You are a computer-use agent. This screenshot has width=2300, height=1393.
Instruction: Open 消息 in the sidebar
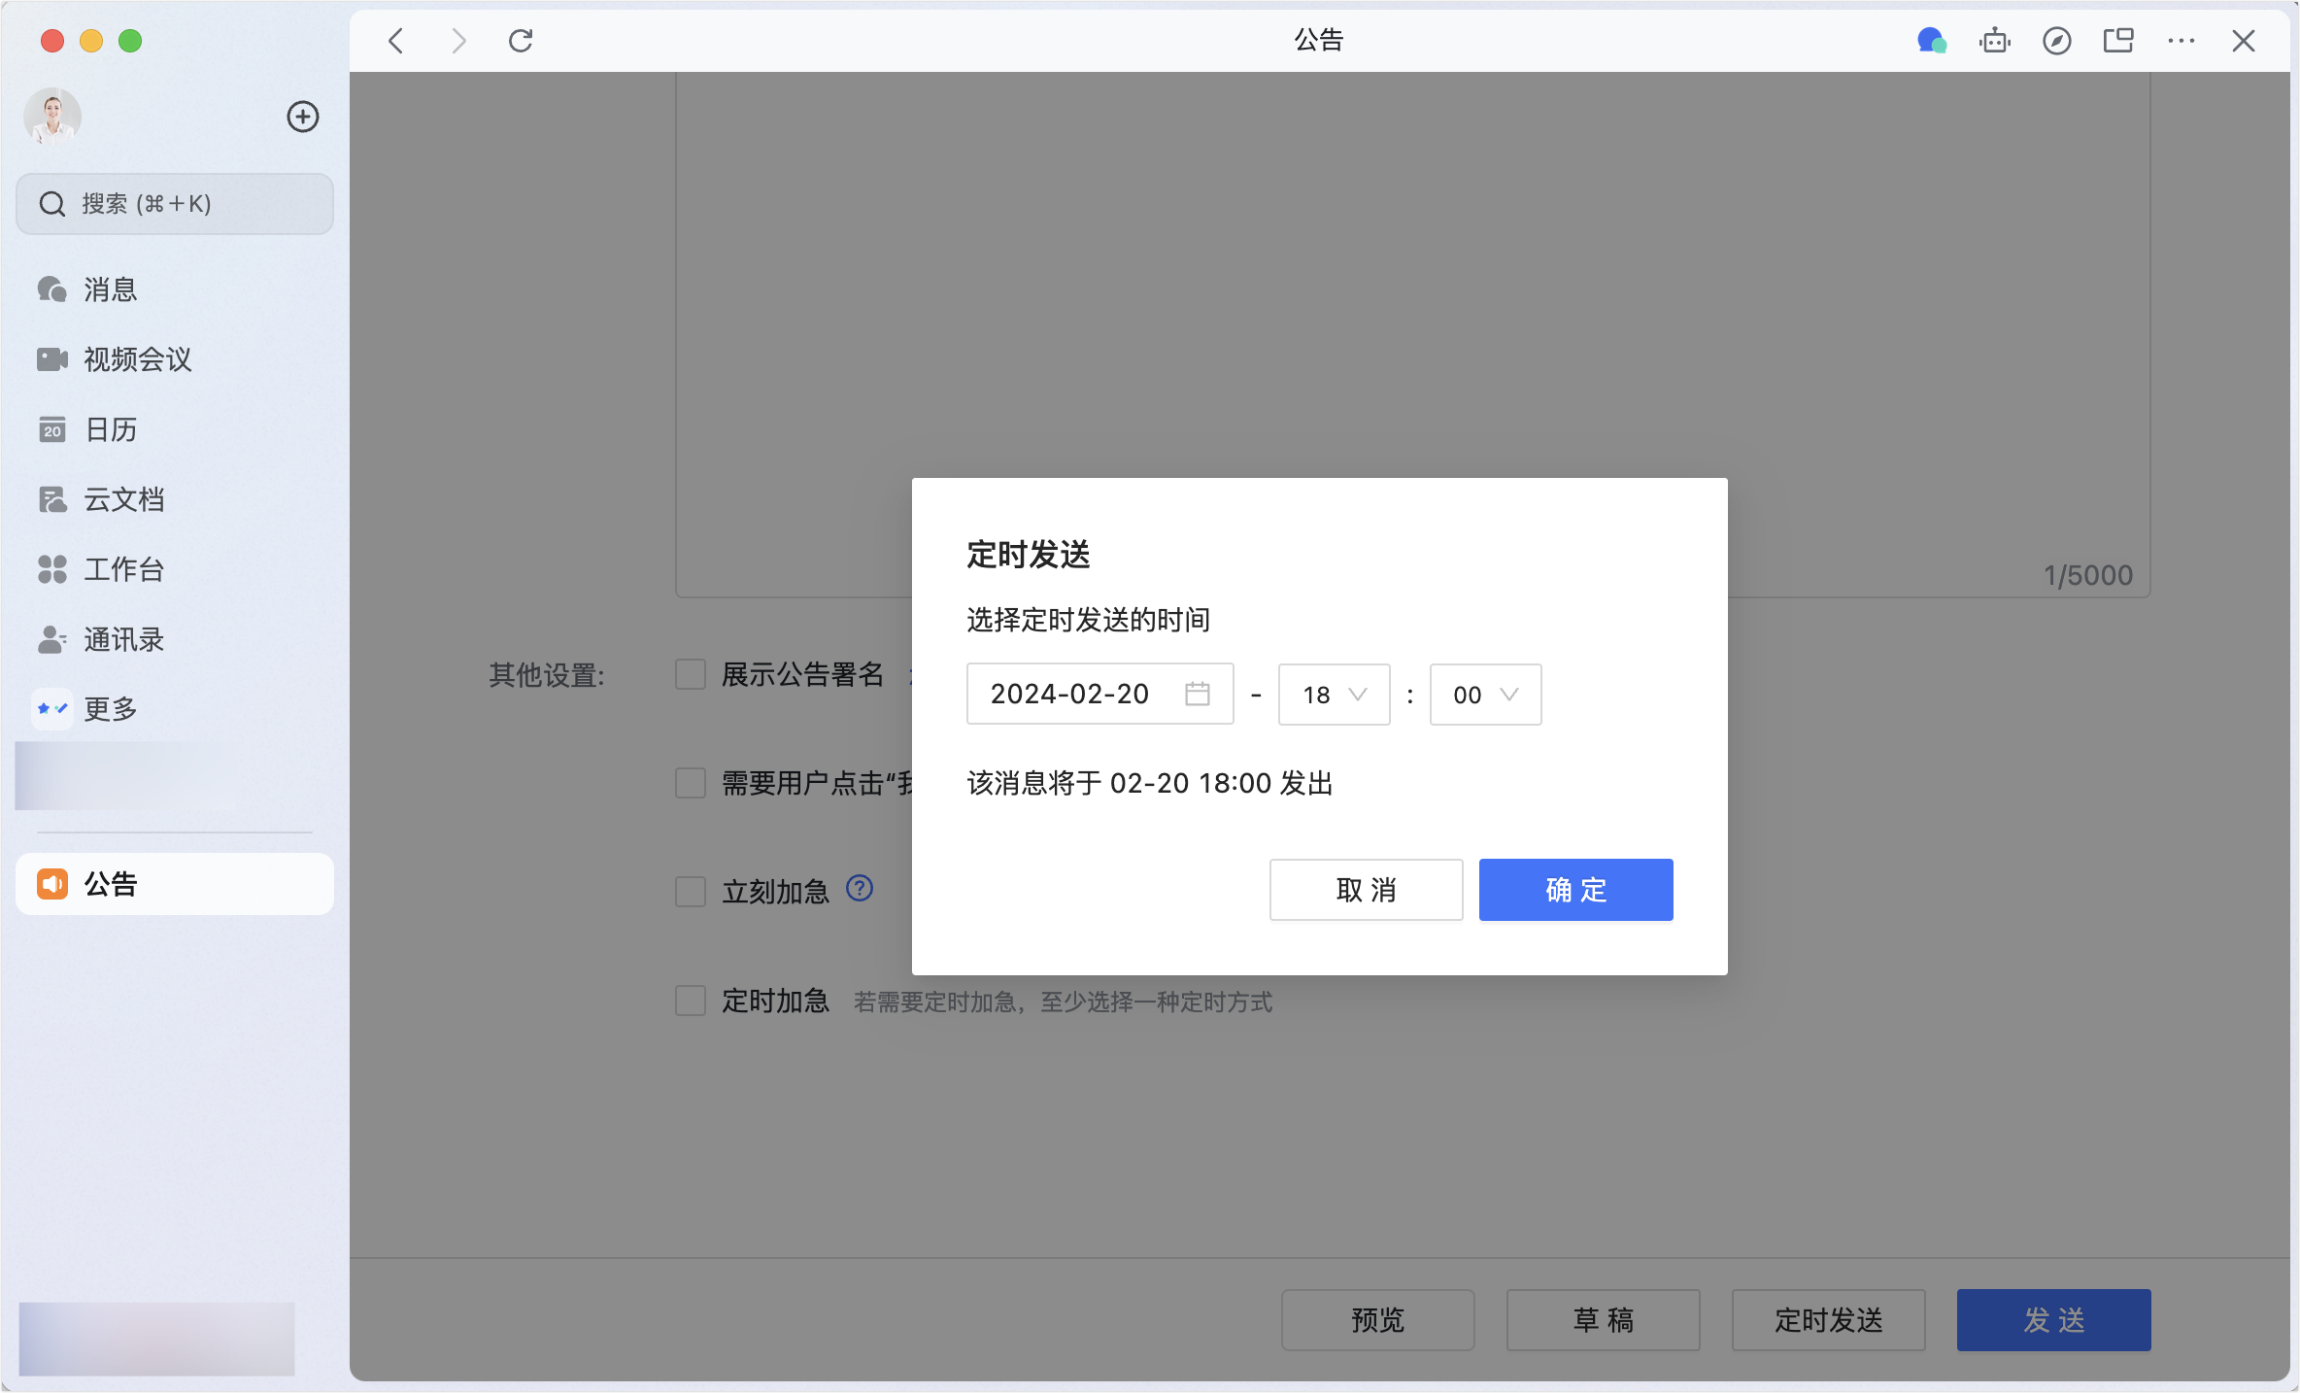pyautogui.click(x=110, y=289)
